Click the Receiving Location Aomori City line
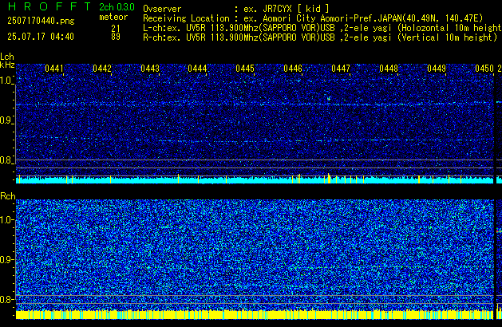Image resolution: width=502 pixels, height=327 pixels. 313,18
